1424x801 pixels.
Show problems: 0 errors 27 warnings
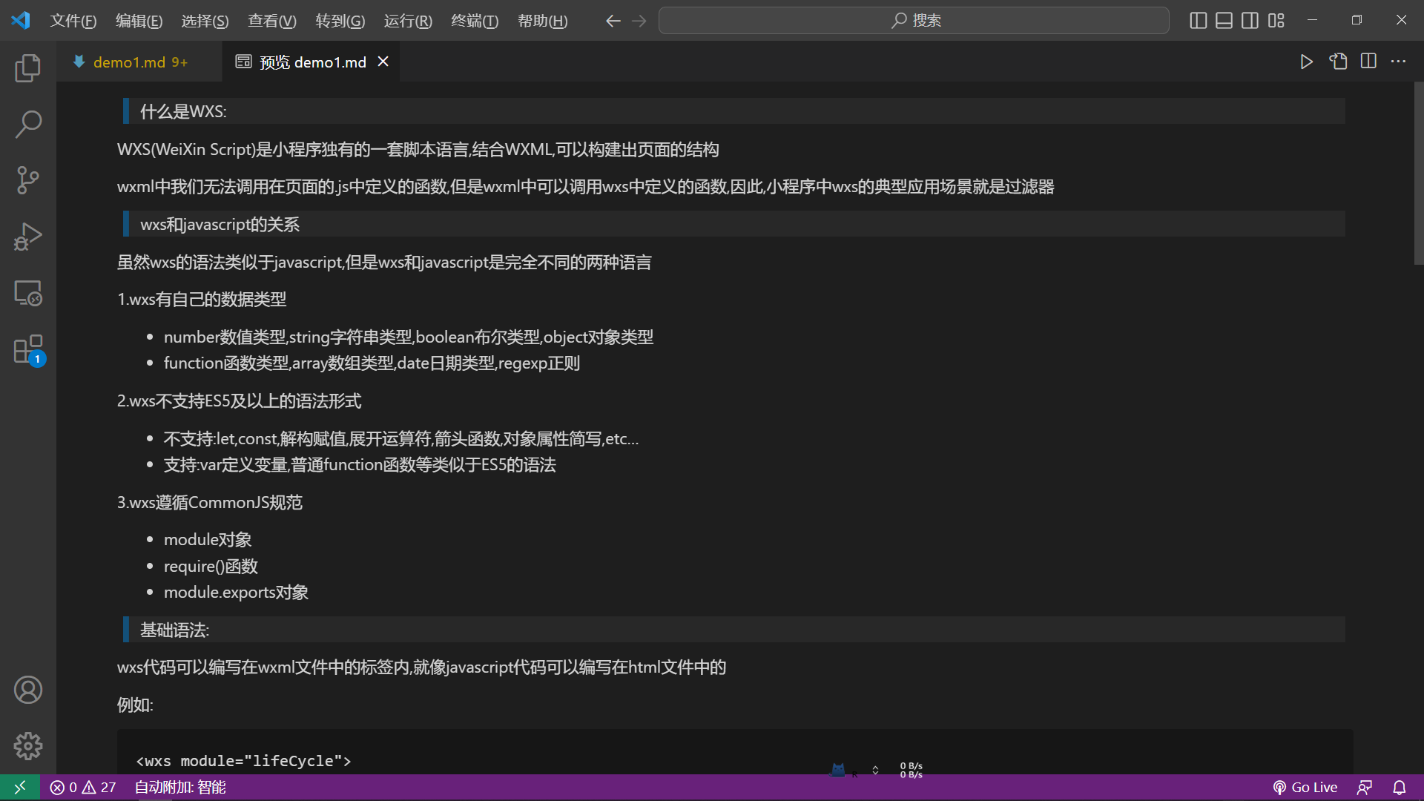point(82,787)
